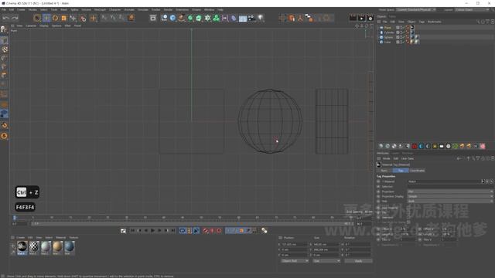
Task: Select the Cylinder object in Object Manager
Action: tap(389, 32)
